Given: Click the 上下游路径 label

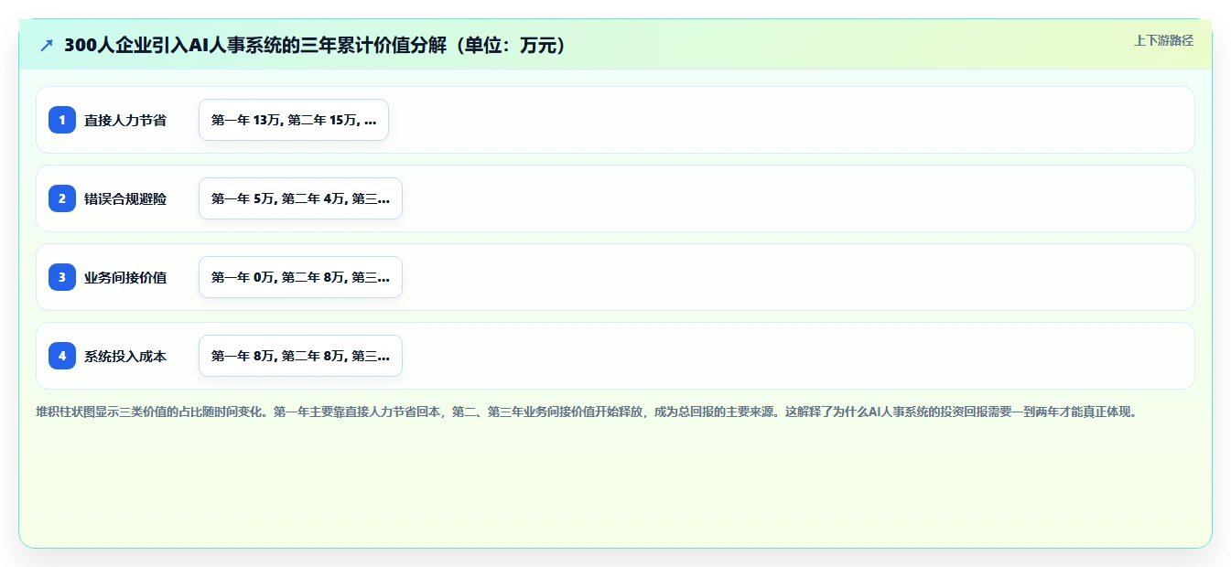Looking at the screenshot, I should pos(1163,40).
